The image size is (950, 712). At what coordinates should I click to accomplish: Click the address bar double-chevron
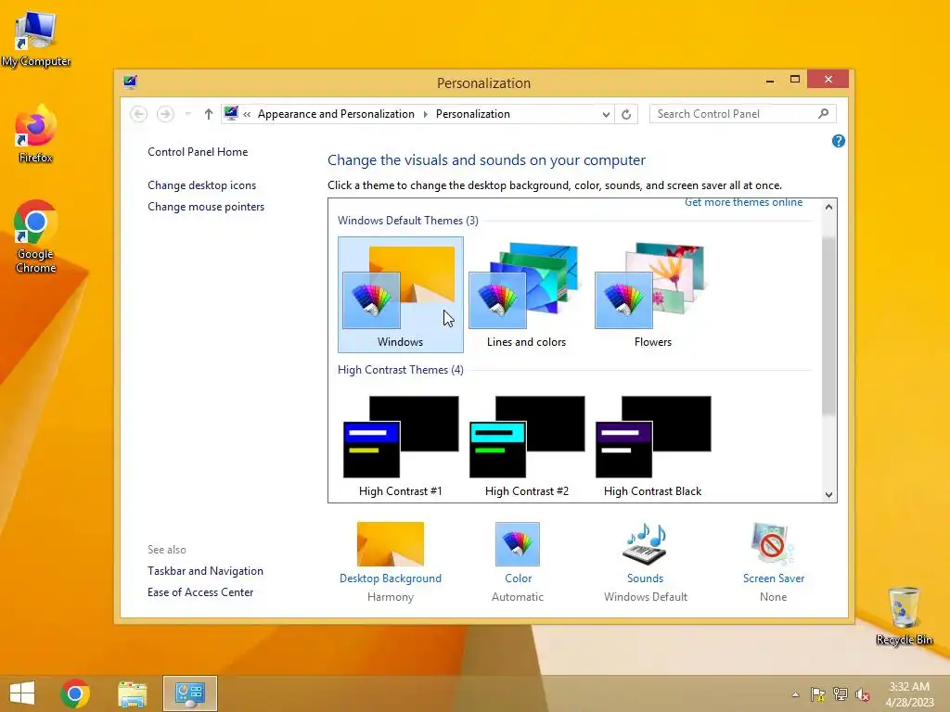pyautogui.click(x=247, y=114)
